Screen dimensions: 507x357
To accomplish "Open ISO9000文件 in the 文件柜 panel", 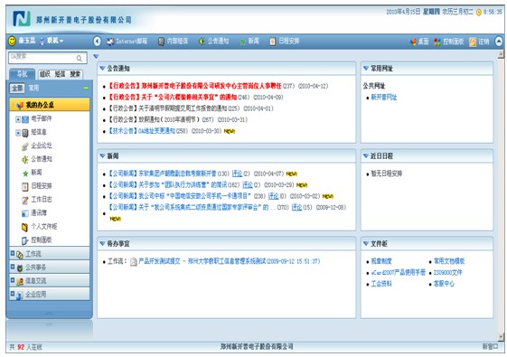I will pyautogui.click(x=448, y=272).
